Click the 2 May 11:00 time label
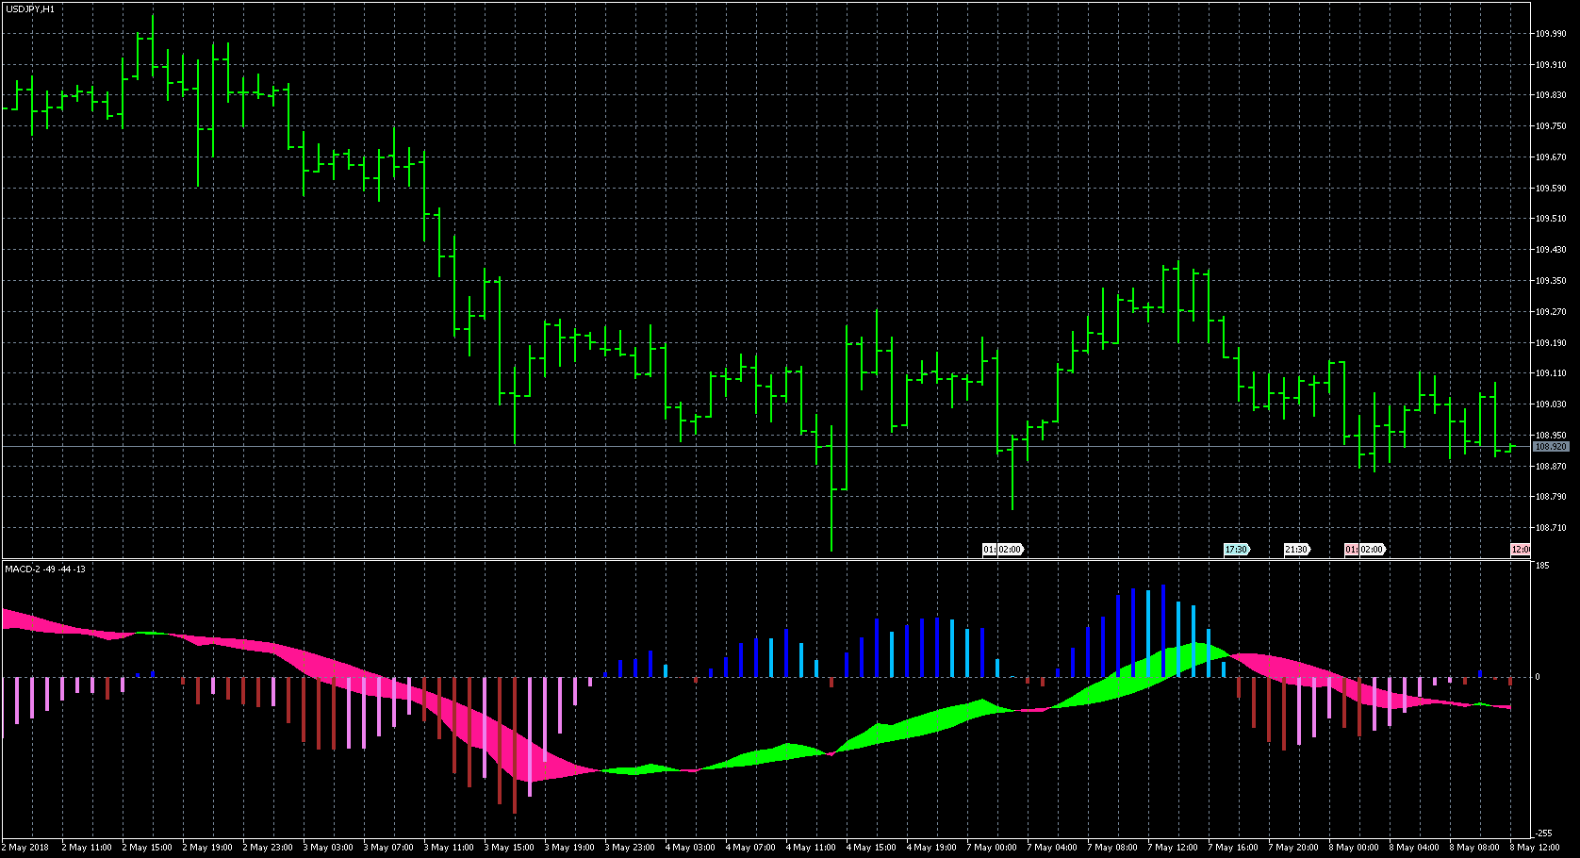 pyautogui.click(x=87, y=848)
